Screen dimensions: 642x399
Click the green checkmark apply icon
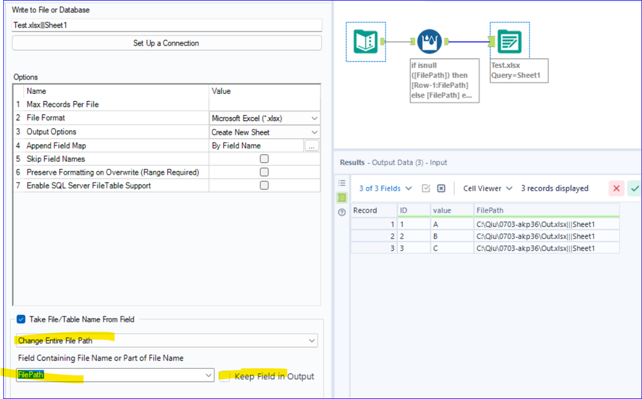coord(634,188)
